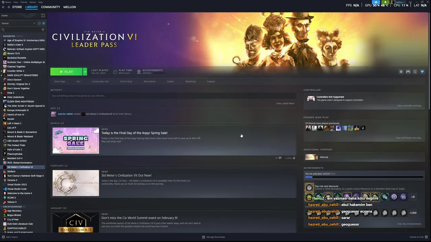Switch to the STORE tab

pyautogui.click(x=17, y=7)
